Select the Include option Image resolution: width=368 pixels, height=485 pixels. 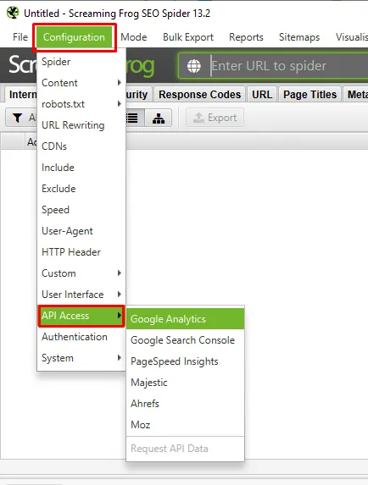[81, 168]
